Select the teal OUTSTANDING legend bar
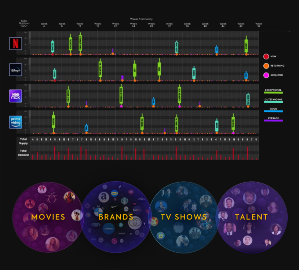299x270 pixels. pos(273,102)
